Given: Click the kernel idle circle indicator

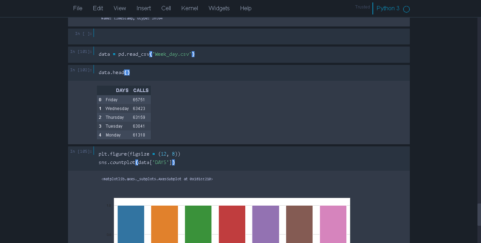Looking at the screenshot, I should click(406, 9).
